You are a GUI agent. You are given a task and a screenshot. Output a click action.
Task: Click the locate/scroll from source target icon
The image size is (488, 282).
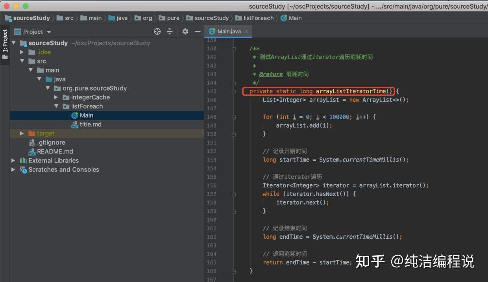tap(157, 32)
